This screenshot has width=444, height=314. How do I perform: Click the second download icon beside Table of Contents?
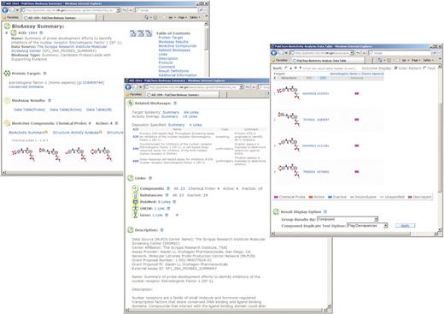pos(141,33)
